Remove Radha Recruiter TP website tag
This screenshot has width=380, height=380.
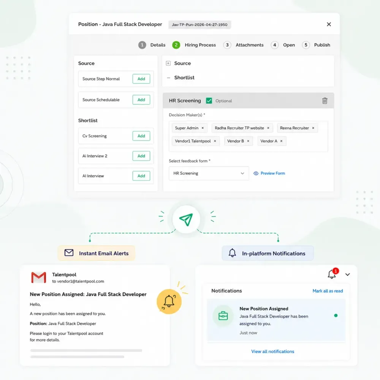coord(268,128)
